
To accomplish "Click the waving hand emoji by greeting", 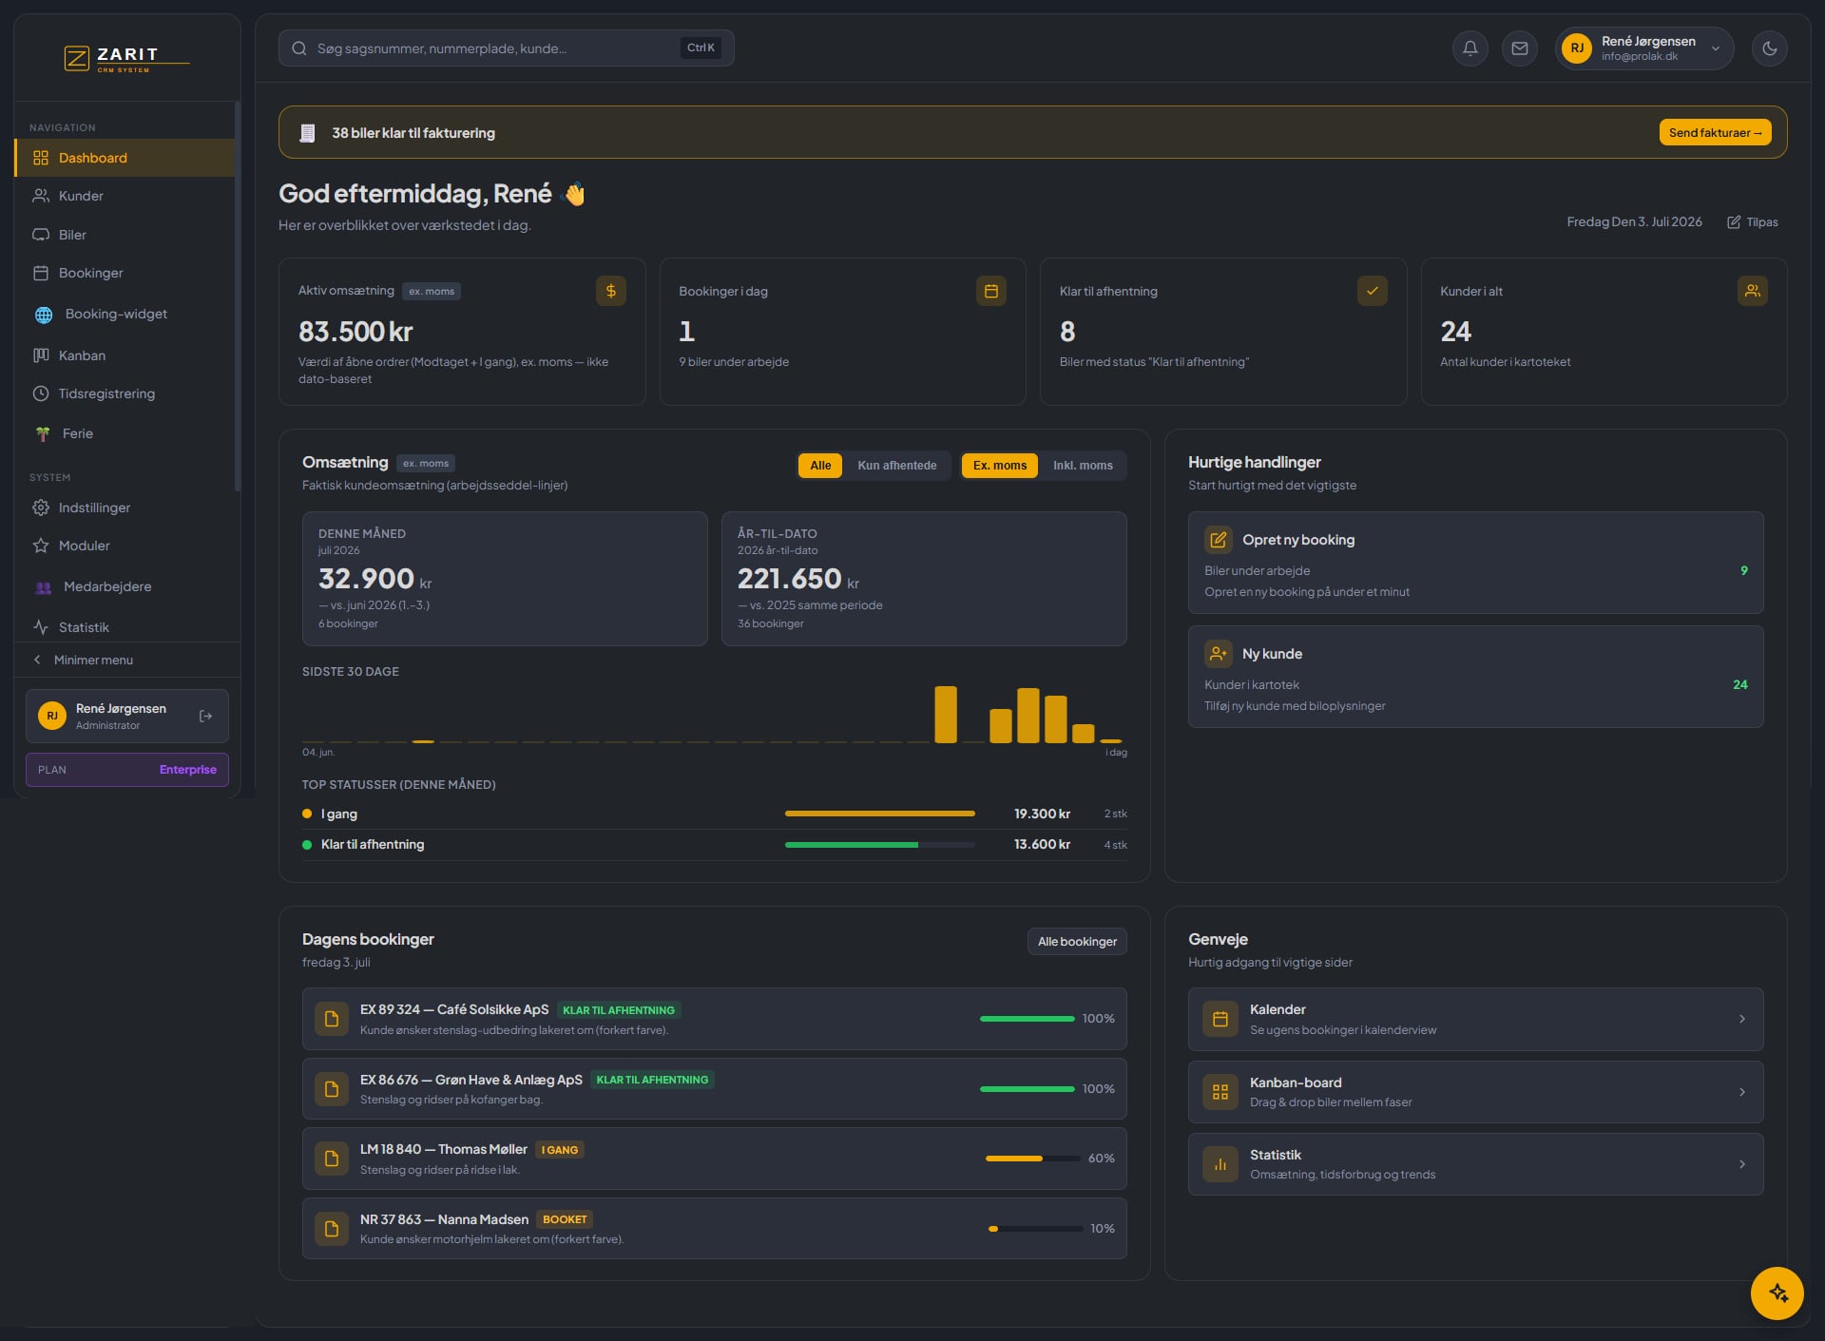I will [574, 194].
